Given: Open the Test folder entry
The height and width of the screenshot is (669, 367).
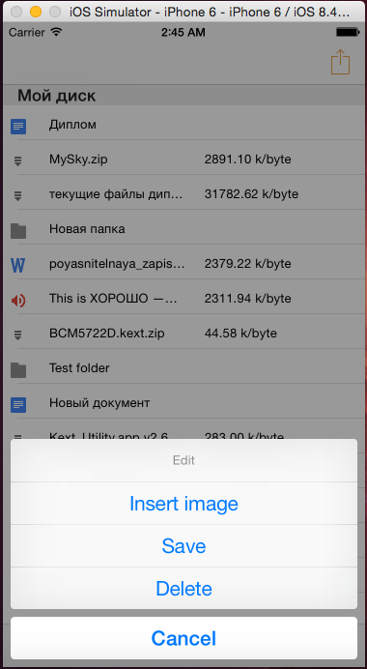Looking at the screenshot, I should click(x=185, y=368).
